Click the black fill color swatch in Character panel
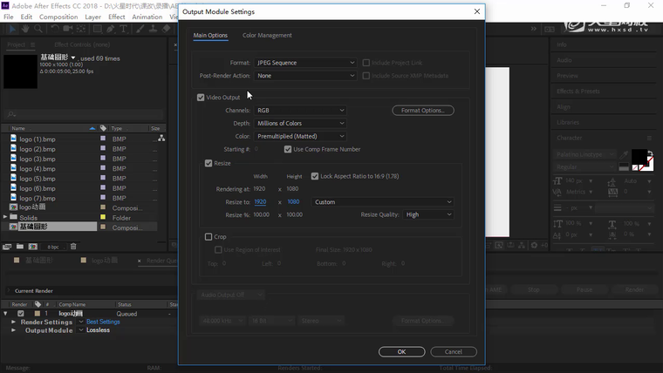The width and height of the screenshot is (663, 373). (x=639, y=157)
